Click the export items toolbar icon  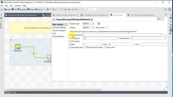tap(65, 9)
